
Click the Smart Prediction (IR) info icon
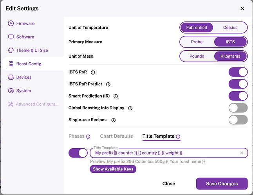coord(116,96)
